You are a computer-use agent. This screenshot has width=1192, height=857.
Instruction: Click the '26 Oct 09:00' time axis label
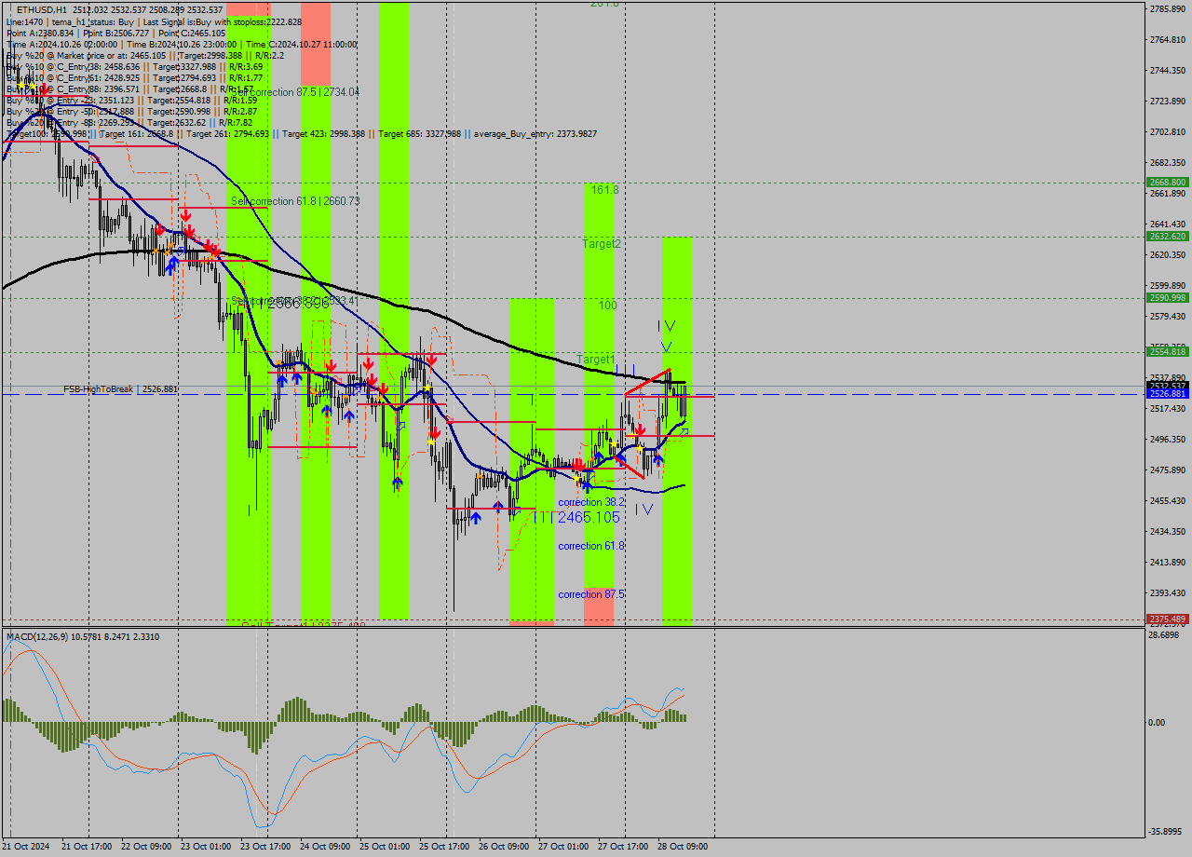pyautogui.click(x=504, y=847)
